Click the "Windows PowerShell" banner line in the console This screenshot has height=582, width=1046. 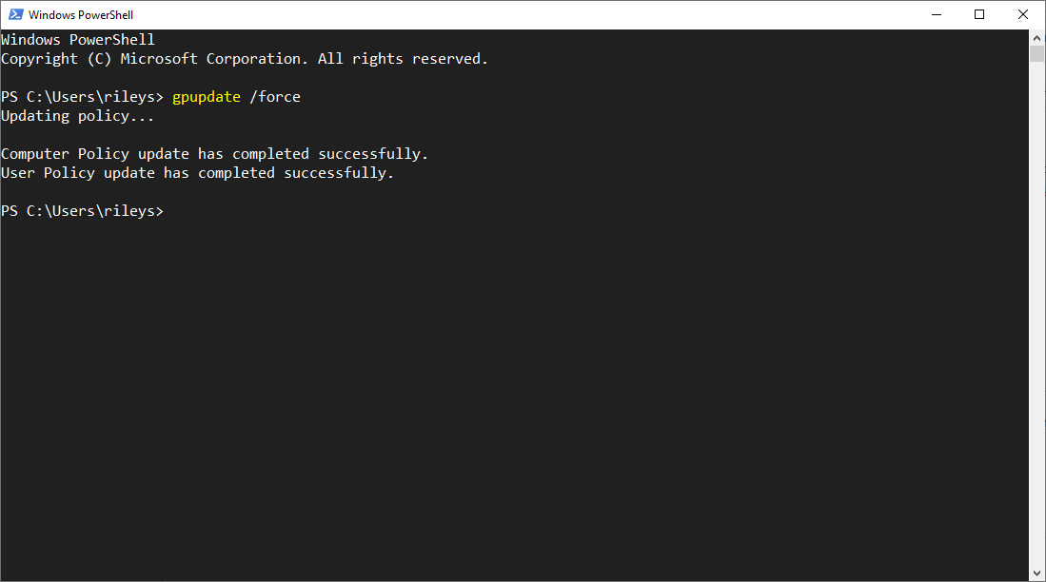pos(77,40)
